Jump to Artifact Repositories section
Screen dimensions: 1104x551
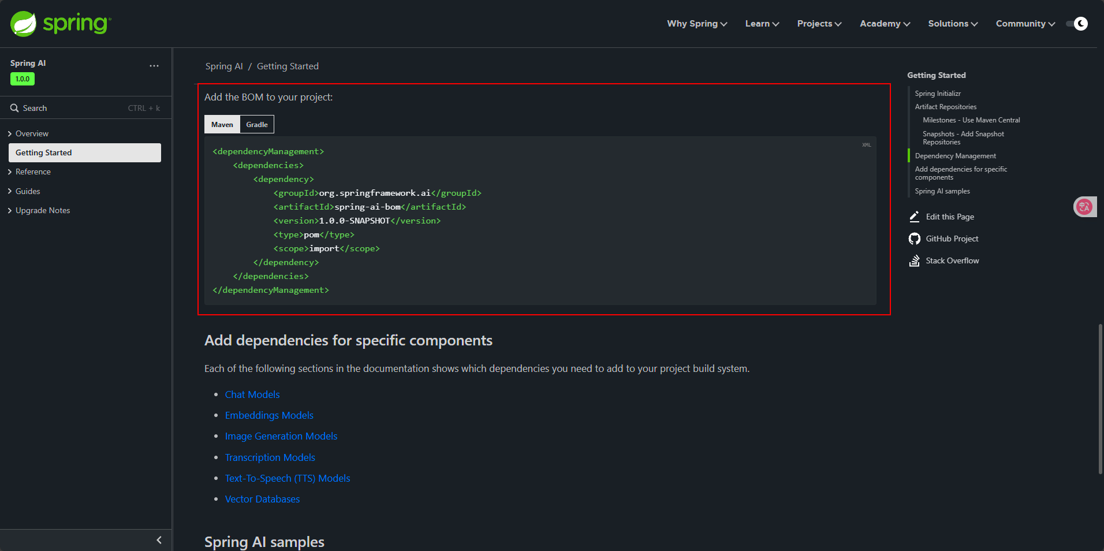tap(946, 107)
